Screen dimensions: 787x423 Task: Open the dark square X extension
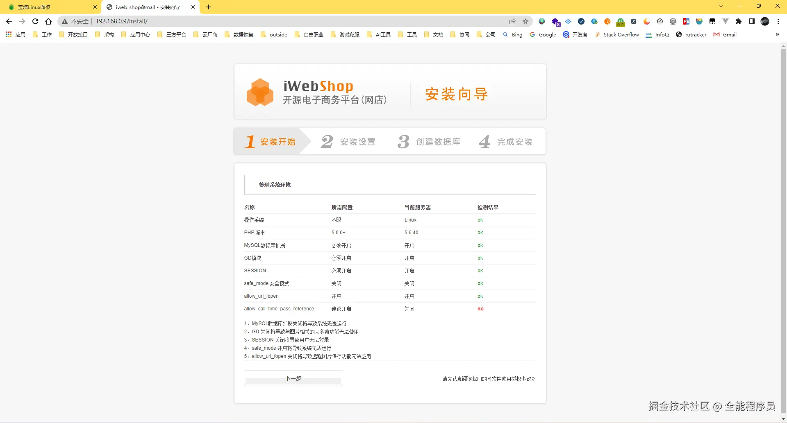[x=634, y=21]
